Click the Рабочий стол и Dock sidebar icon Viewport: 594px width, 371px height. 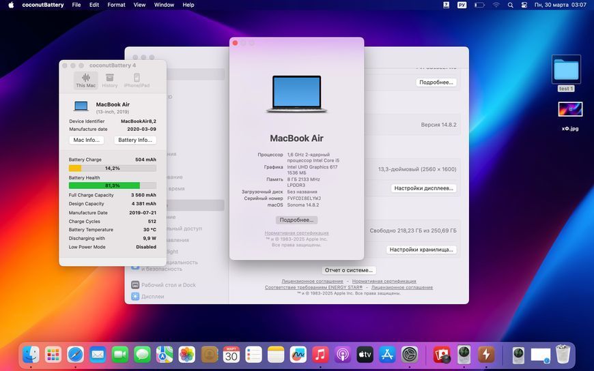pyautogui.click(x=135, y=284)
